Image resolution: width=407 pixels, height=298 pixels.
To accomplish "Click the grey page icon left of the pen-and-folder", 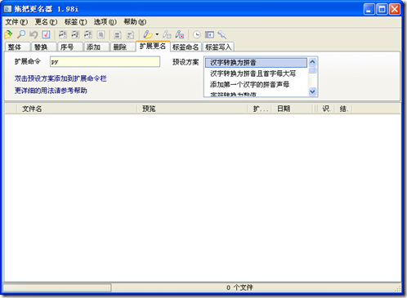I will coord(130,34).
